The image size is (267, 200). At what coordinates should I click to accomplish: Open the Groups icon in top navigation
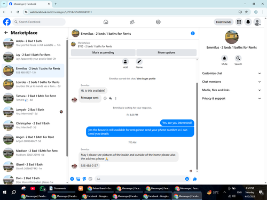pos(158,22)
